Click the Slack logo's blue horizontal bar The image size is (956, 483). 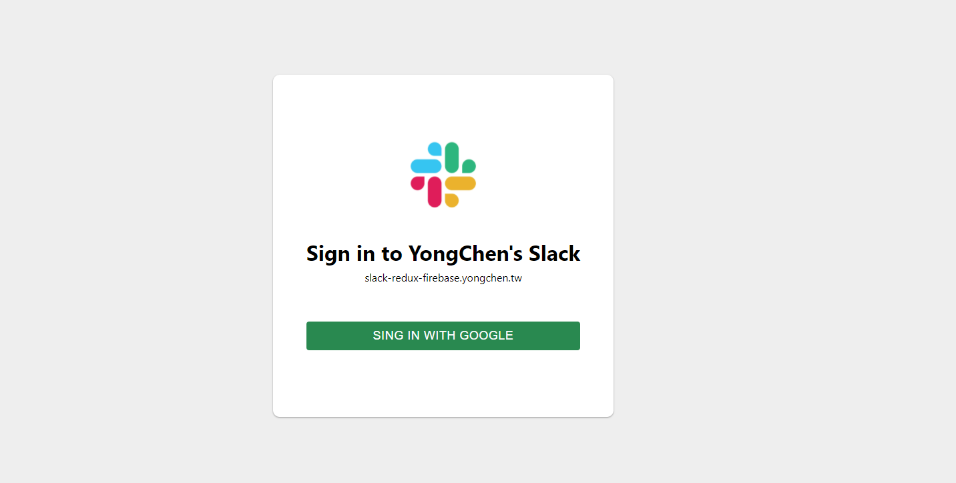(426, 166)
